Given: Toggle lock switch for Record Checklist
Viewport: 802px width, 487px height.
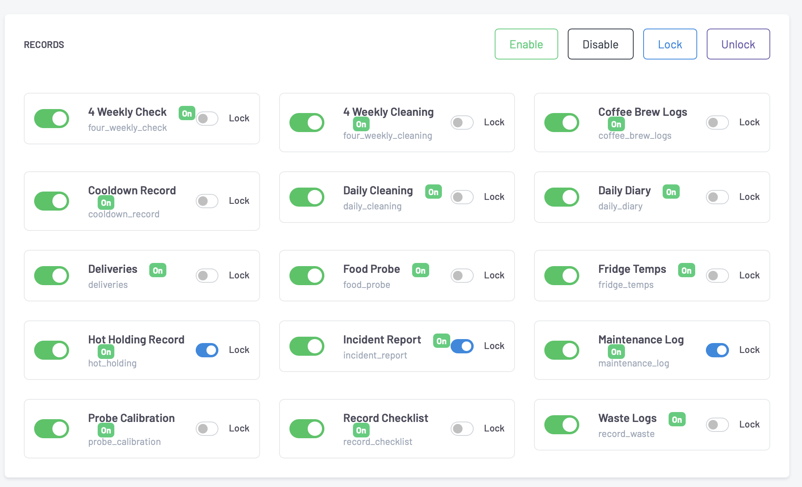Looking at the screenshot, I should point(462,429).
